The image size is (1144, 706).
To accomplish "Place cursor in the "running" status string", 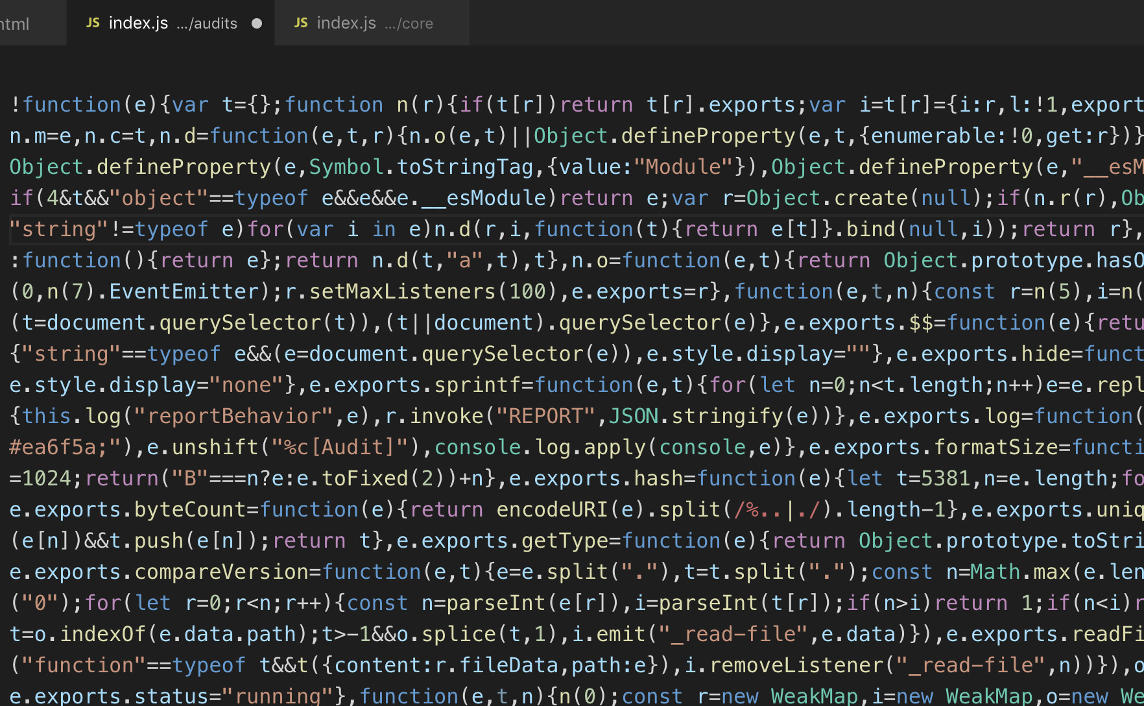I will pos(278,696).
